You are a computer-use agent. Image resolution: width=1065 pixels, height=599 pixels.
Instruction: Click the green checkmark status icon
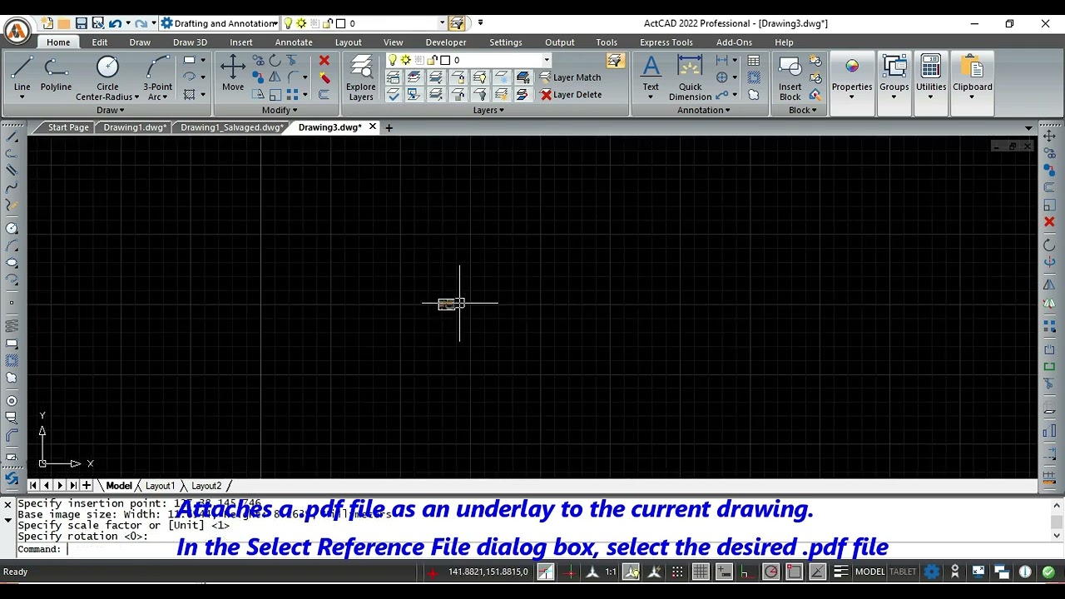tap(1048, 572)
